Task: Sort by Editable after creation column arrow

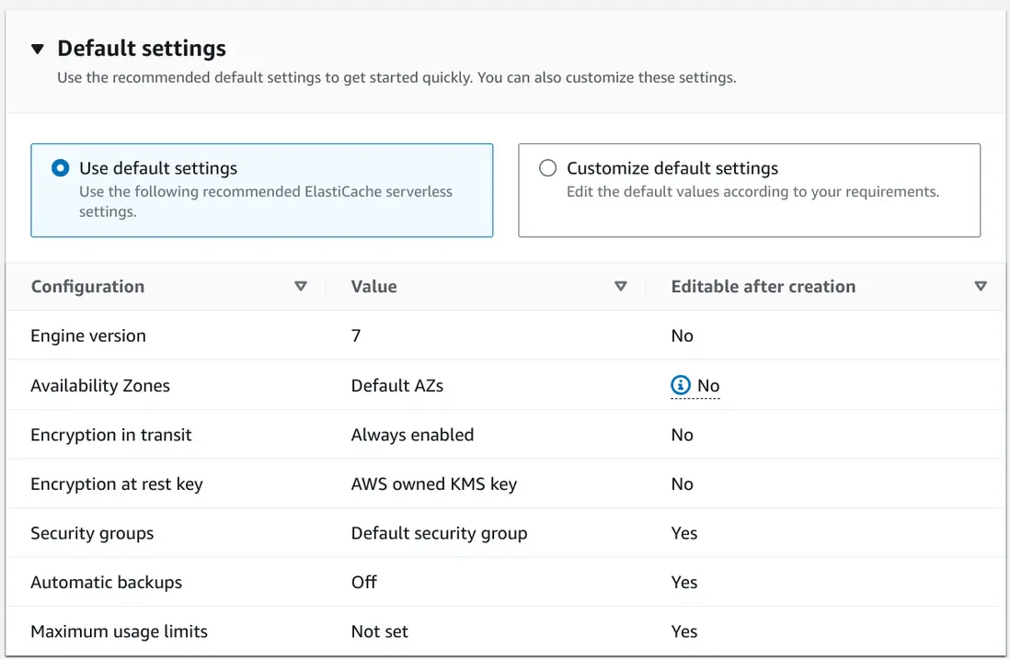Action: tap(980, 286)
